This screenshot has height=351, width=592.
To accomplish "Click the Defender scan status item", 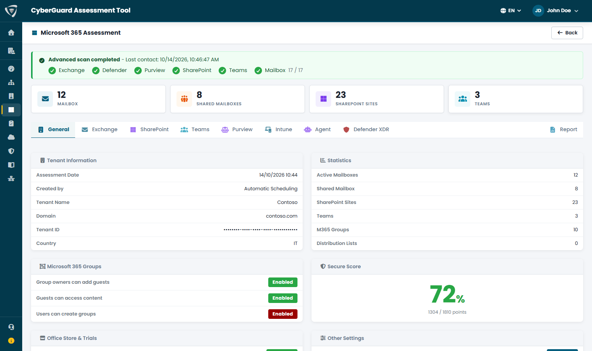I will pyautogui.click(x=110, y=71).
